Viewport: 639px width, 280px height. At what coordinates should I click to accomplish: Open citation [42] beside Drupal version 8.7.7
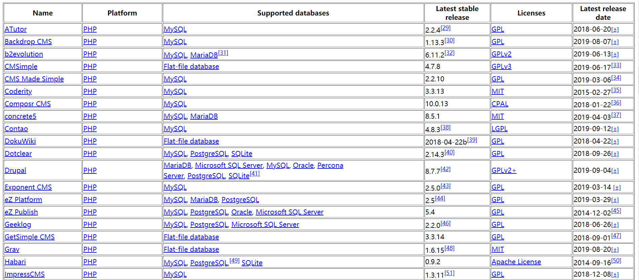445,169
